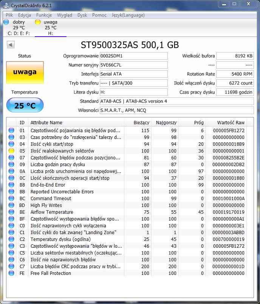Click status icon of attribute 0C row
260x304 pixels.
(x=11, y=178)
